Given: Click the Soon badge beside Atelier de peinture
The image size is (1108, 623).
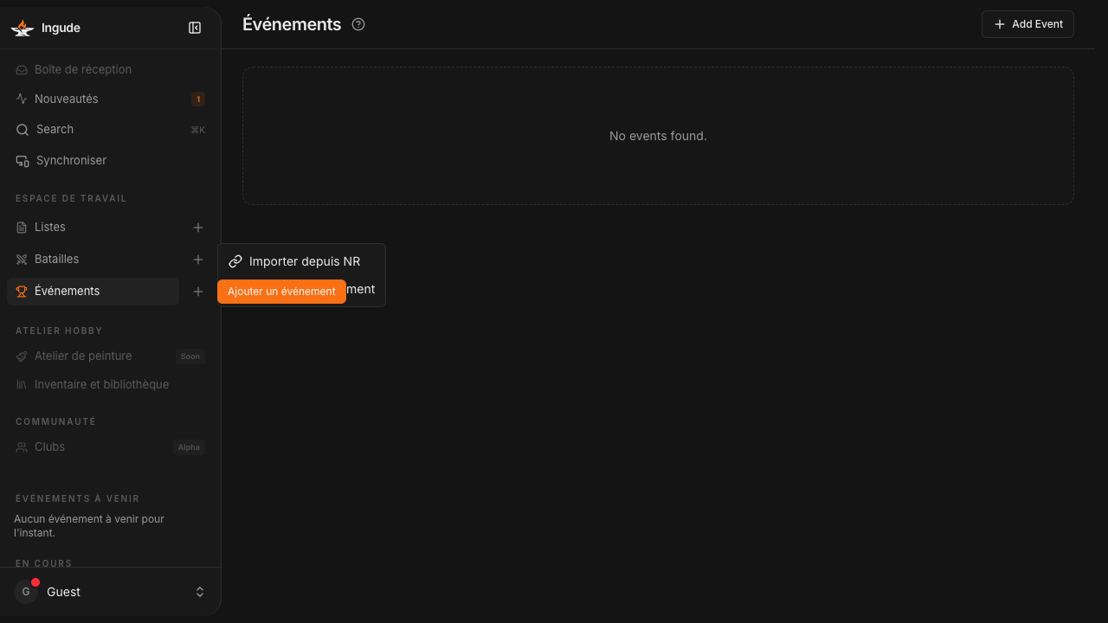Looking at the screenshot, I should tap(190, 356).
